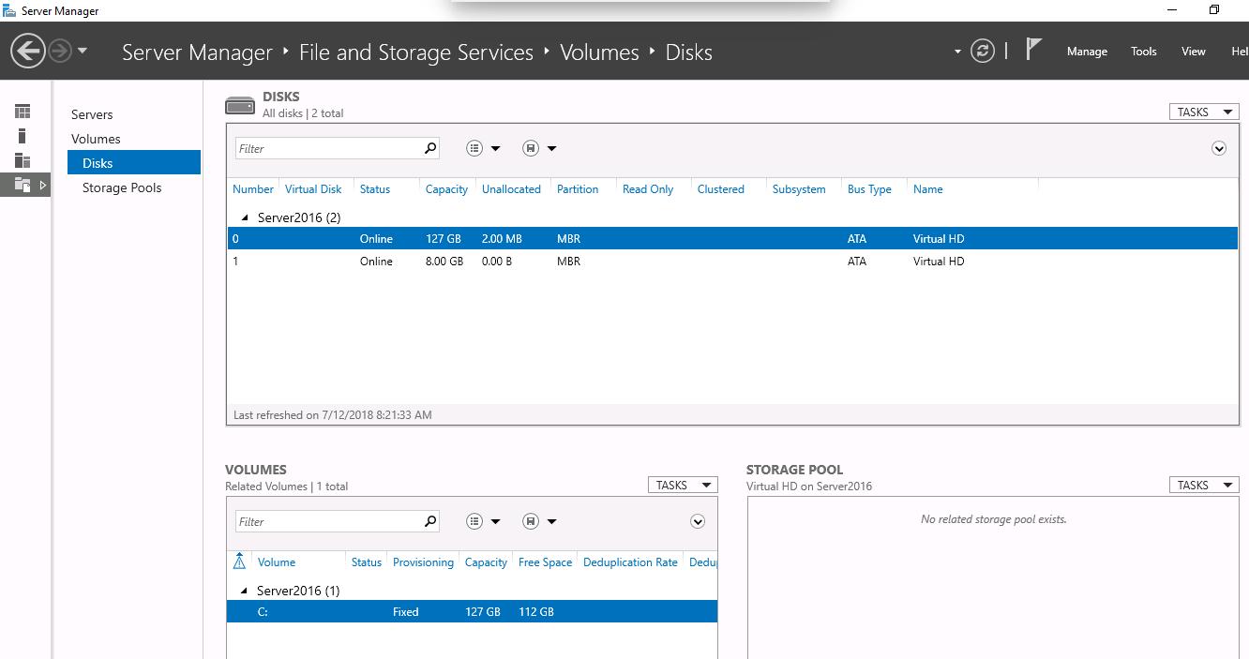Open the Manage menu
This screenshot has width=1249, height=659.
point(1087,52)
